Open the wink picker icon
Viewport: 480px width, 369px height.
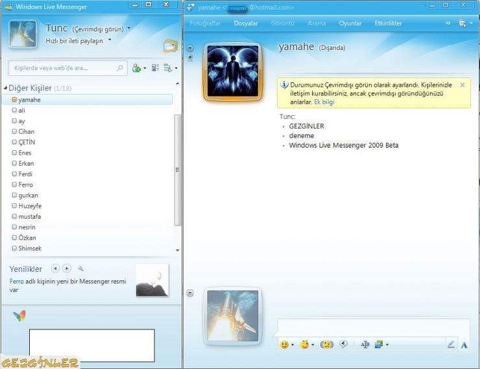tap(305, 344)
